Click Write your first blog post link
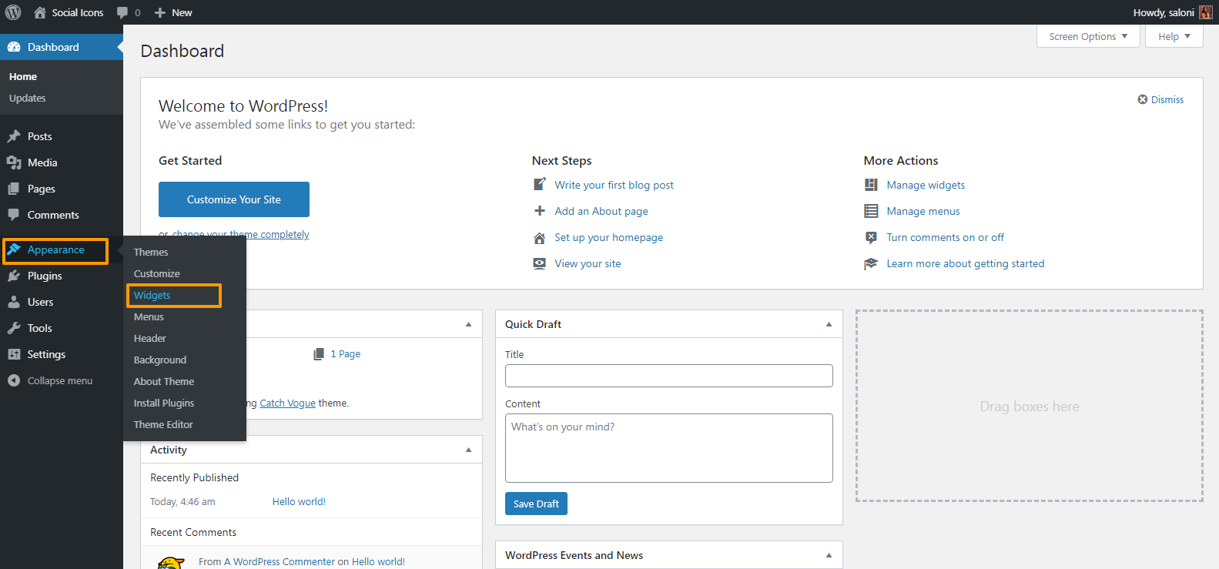1219x569 pixels. (615, 185)
